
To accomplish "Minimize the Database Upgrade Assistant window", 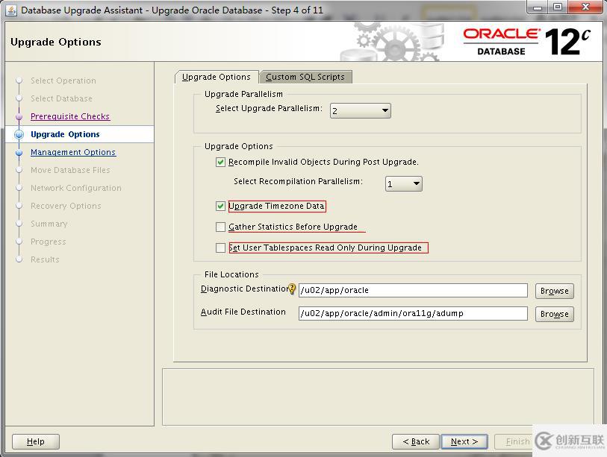I will tap(538, 7).
